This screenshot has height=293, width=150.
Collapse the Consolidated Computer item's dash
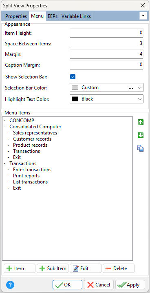5,127
